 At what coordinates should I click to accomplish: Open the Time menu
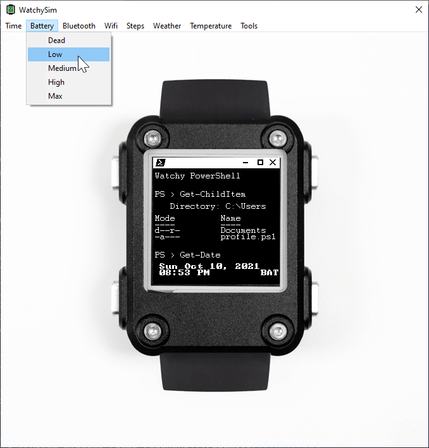pyautogui.click(x=13, y=26)
